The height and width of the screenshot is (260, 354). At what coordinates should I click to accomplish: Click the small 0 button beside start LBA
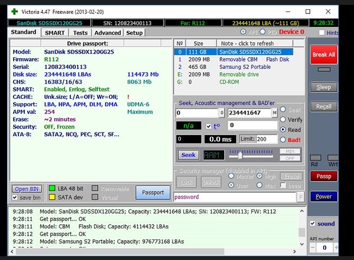point(222,113)
